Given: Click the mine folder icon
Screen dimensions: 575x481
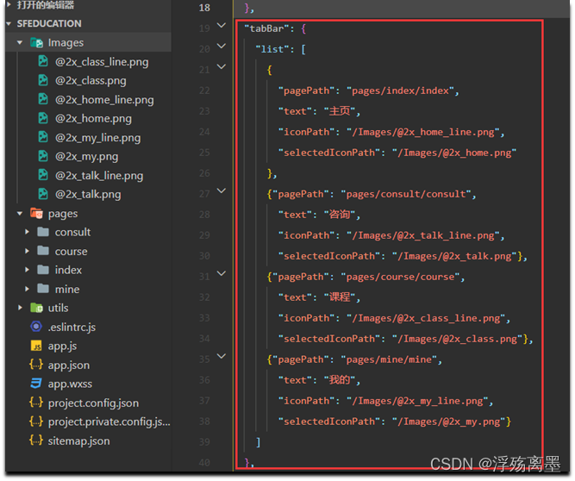Looking at the screenshot, I should tap(43, 289).
